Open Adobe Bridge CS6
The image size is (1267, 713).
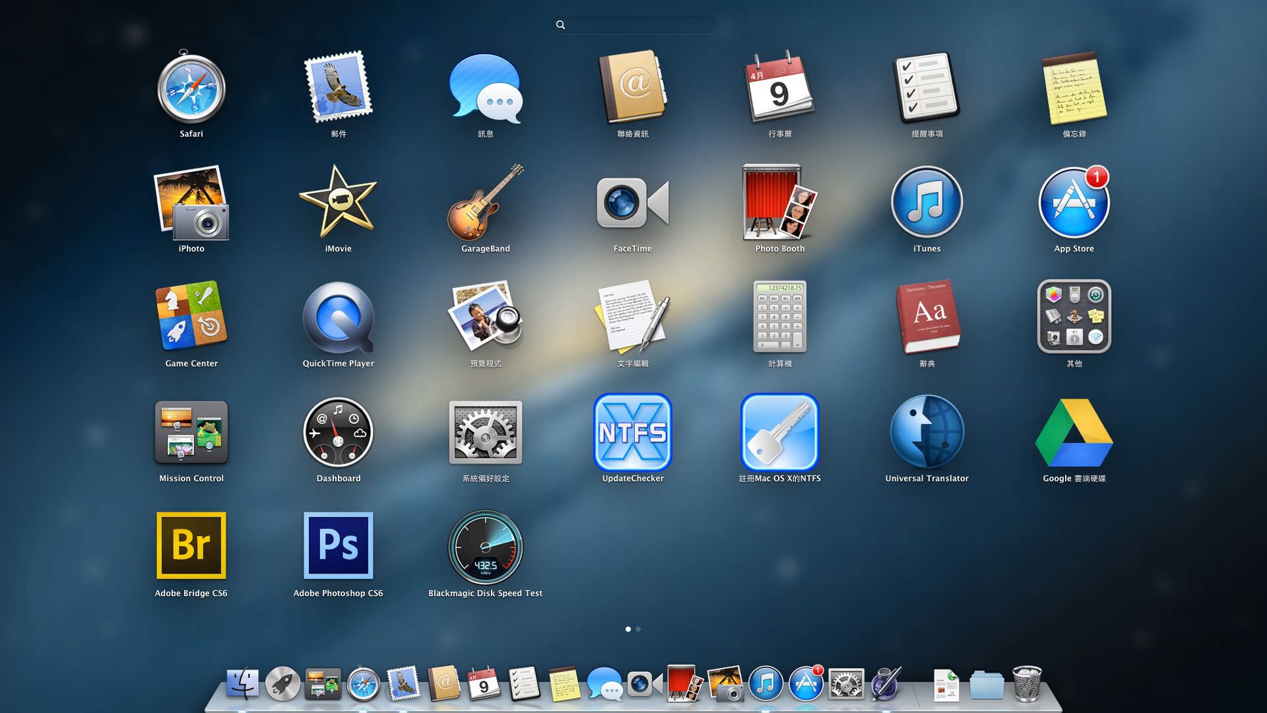191,545
